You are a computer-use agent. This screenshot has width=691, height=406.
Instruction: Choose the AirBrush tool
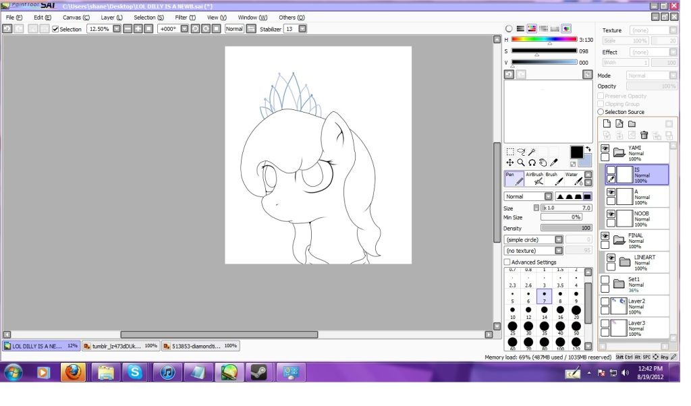534,178
